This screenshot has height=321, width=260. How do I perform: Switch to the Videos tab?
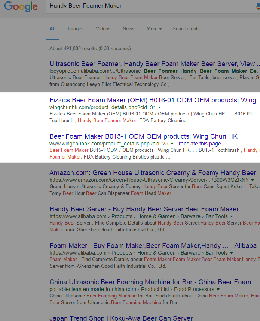coord(103,28)
